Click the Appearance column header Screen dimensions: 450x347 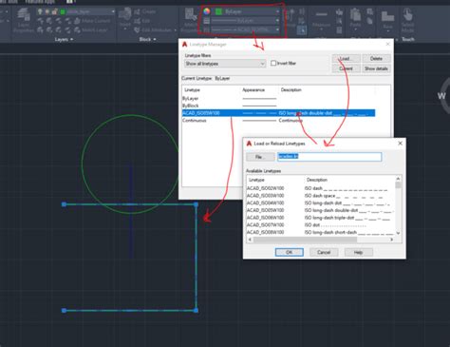(x=253, y=90)
